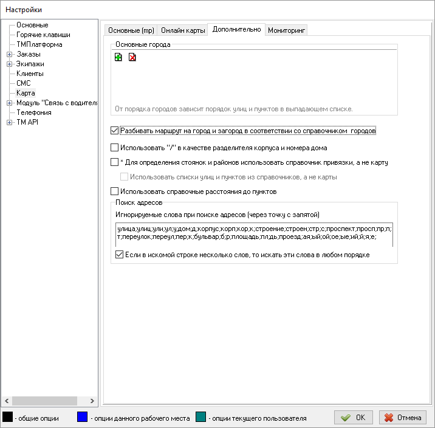Expand the Экипажи tree node
435x428 pixels.
coord(9,64)
